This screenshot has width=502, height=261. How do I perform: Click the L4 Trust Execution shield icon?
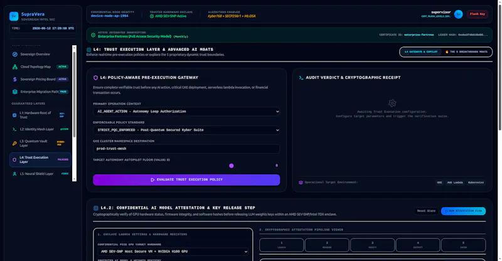[14, 160]
